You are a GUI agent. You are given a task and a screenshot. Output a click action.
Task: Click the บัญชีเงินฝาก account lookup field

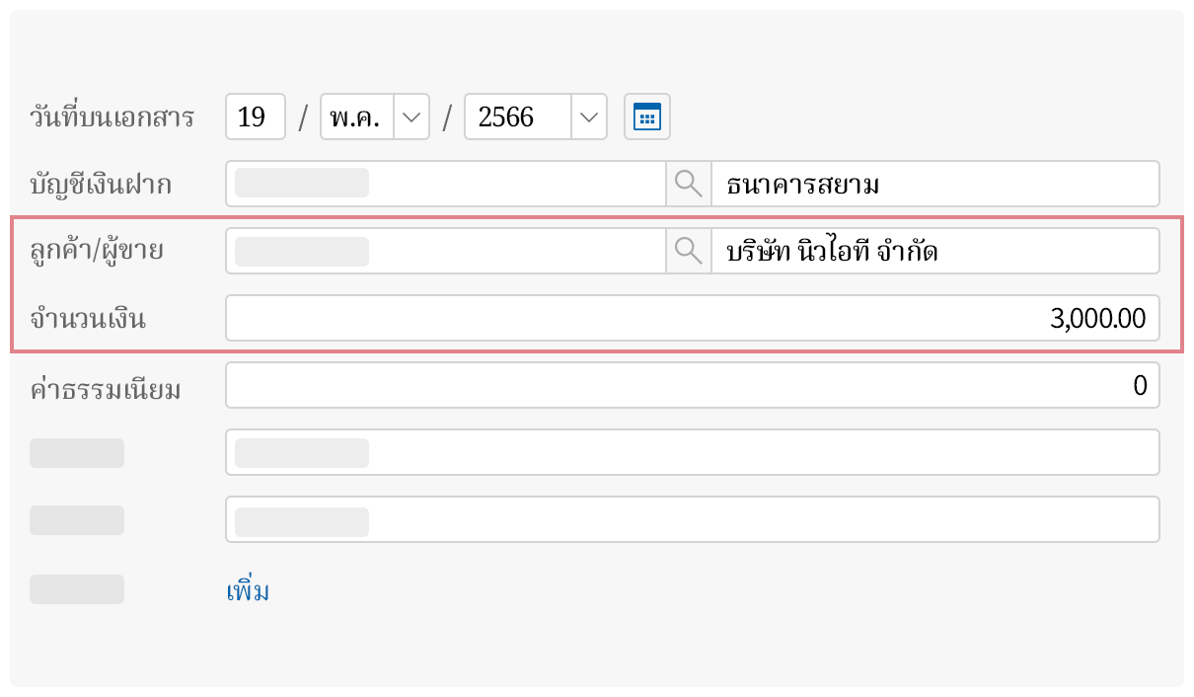click(x=444, y=183)
